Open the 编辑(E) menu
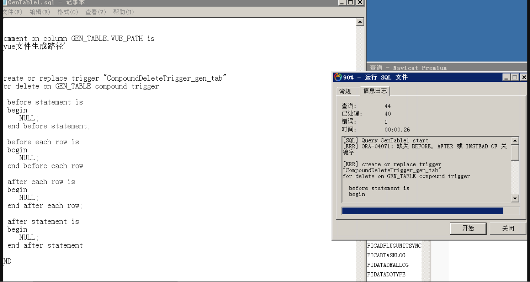Screen dimensions: 530x282 coord(40,12)
